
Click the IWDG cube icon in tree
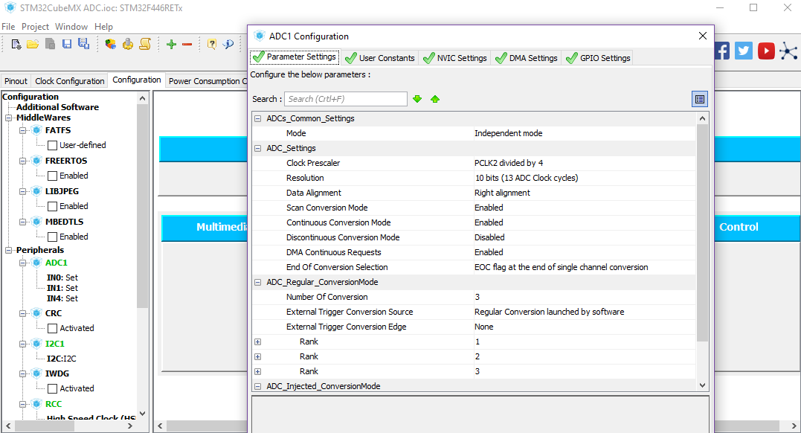coord(36,373)
